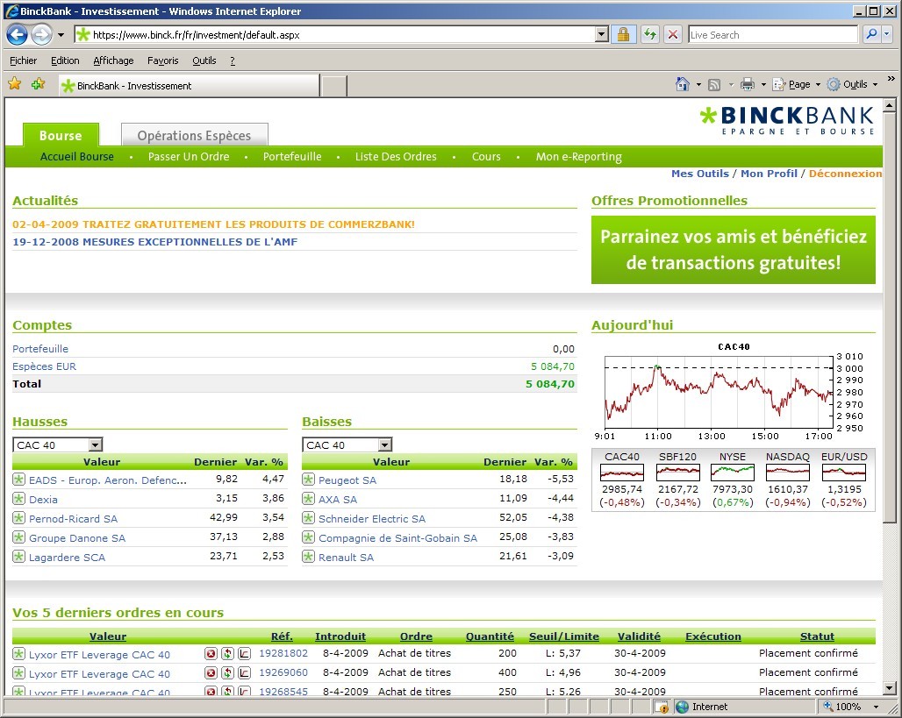Open Mon e-Reporting link
902x718 pixels.
579,156
